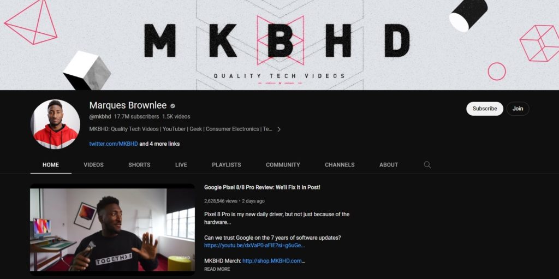This screenshot has width=559, height=279.
Task: Open the Videos tab
Action: click(x=94, y=165)
